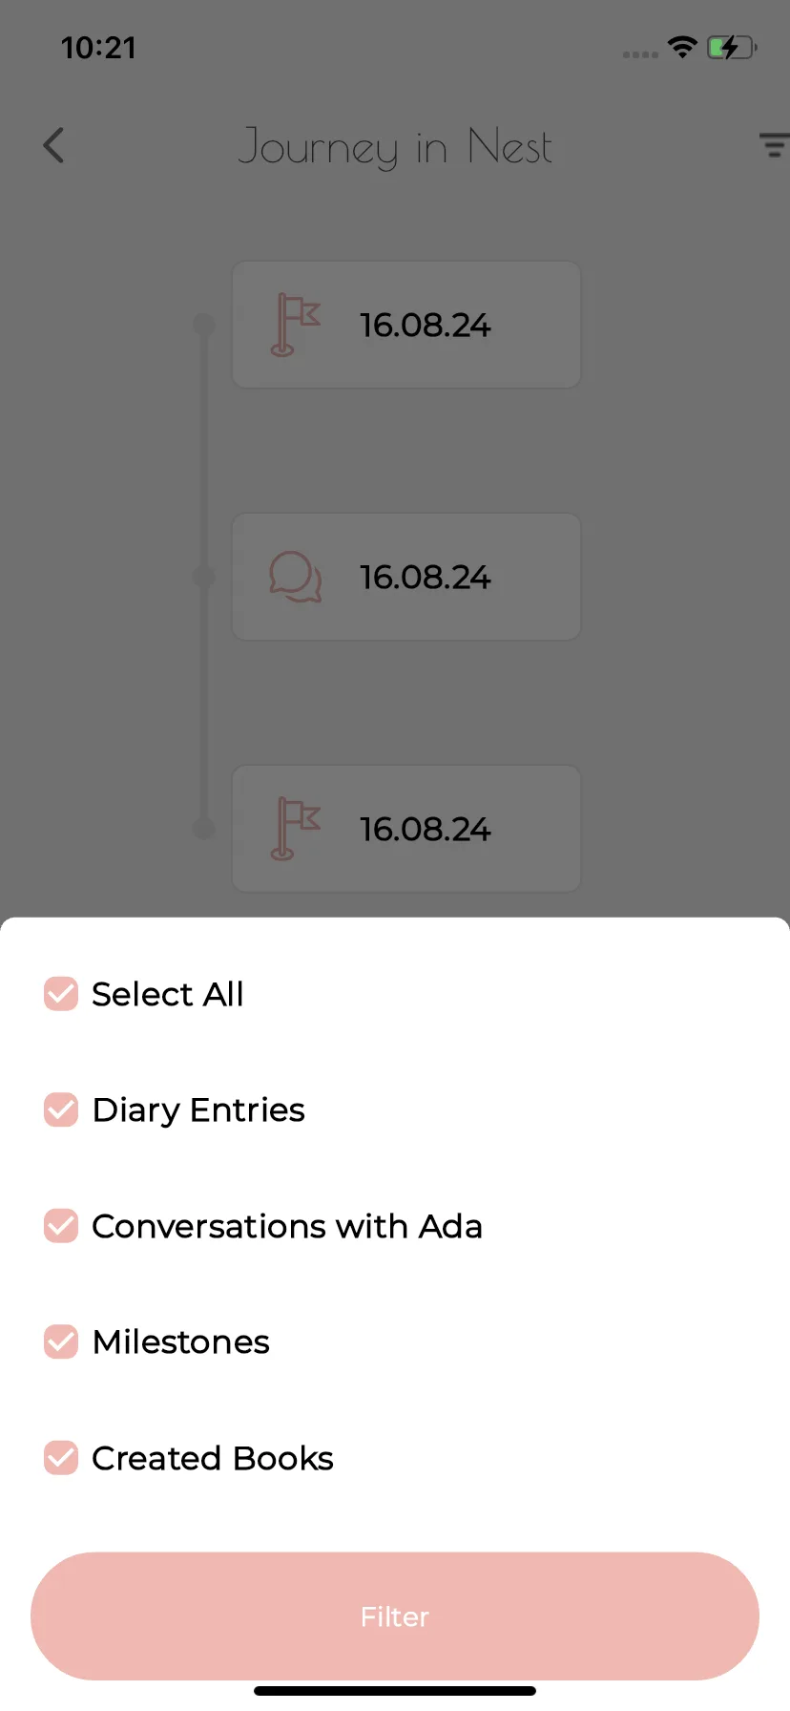Tap the Journey in Nest title
This screenshot has width=790, height=1711.
(x=395, y=147)
